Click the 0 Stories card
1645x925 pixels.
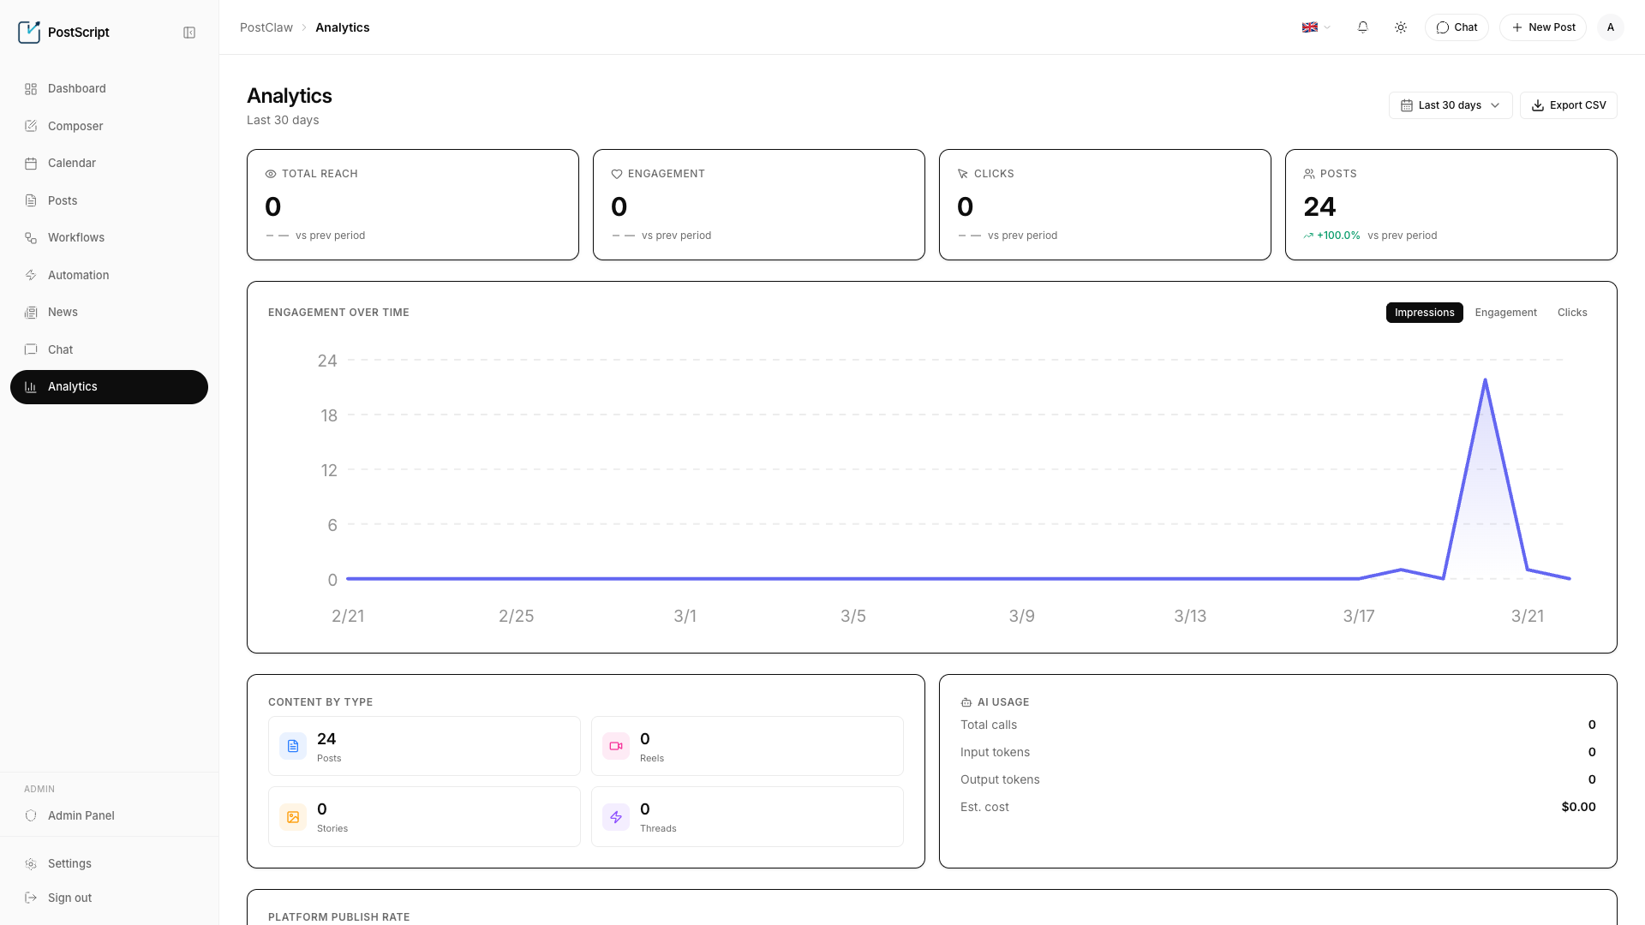pyautogui.click(x=424, y=817)
